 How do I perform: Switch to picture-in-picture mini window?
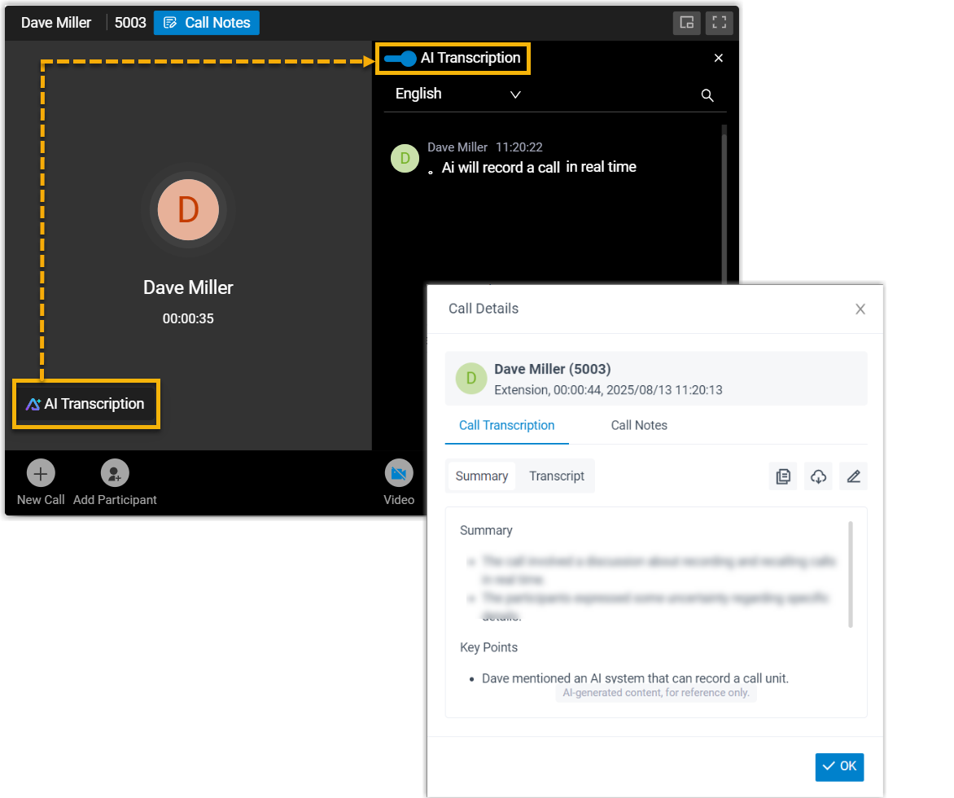click(687, 23)
